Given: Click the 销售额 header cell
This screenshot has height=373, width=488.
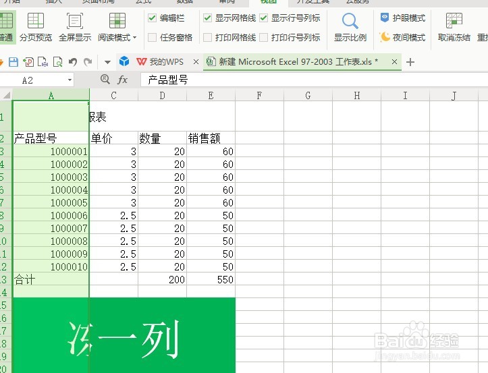Looking at the screenshot, I should 211,138.
